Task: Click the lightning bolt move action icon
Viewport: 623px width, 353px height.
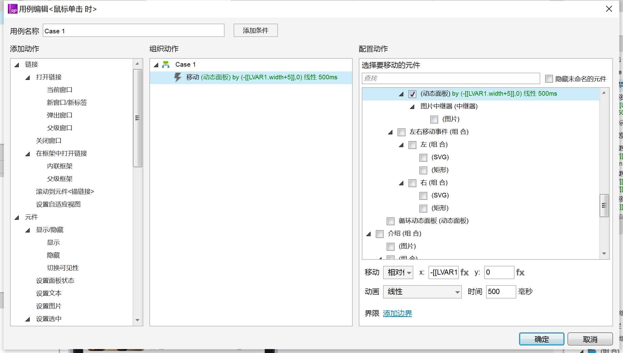Action: click(178, 77)
